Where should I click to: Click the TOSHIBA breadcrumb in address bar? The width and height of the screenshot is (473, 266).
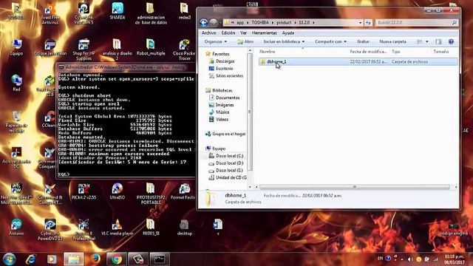(x=260, y=23)
